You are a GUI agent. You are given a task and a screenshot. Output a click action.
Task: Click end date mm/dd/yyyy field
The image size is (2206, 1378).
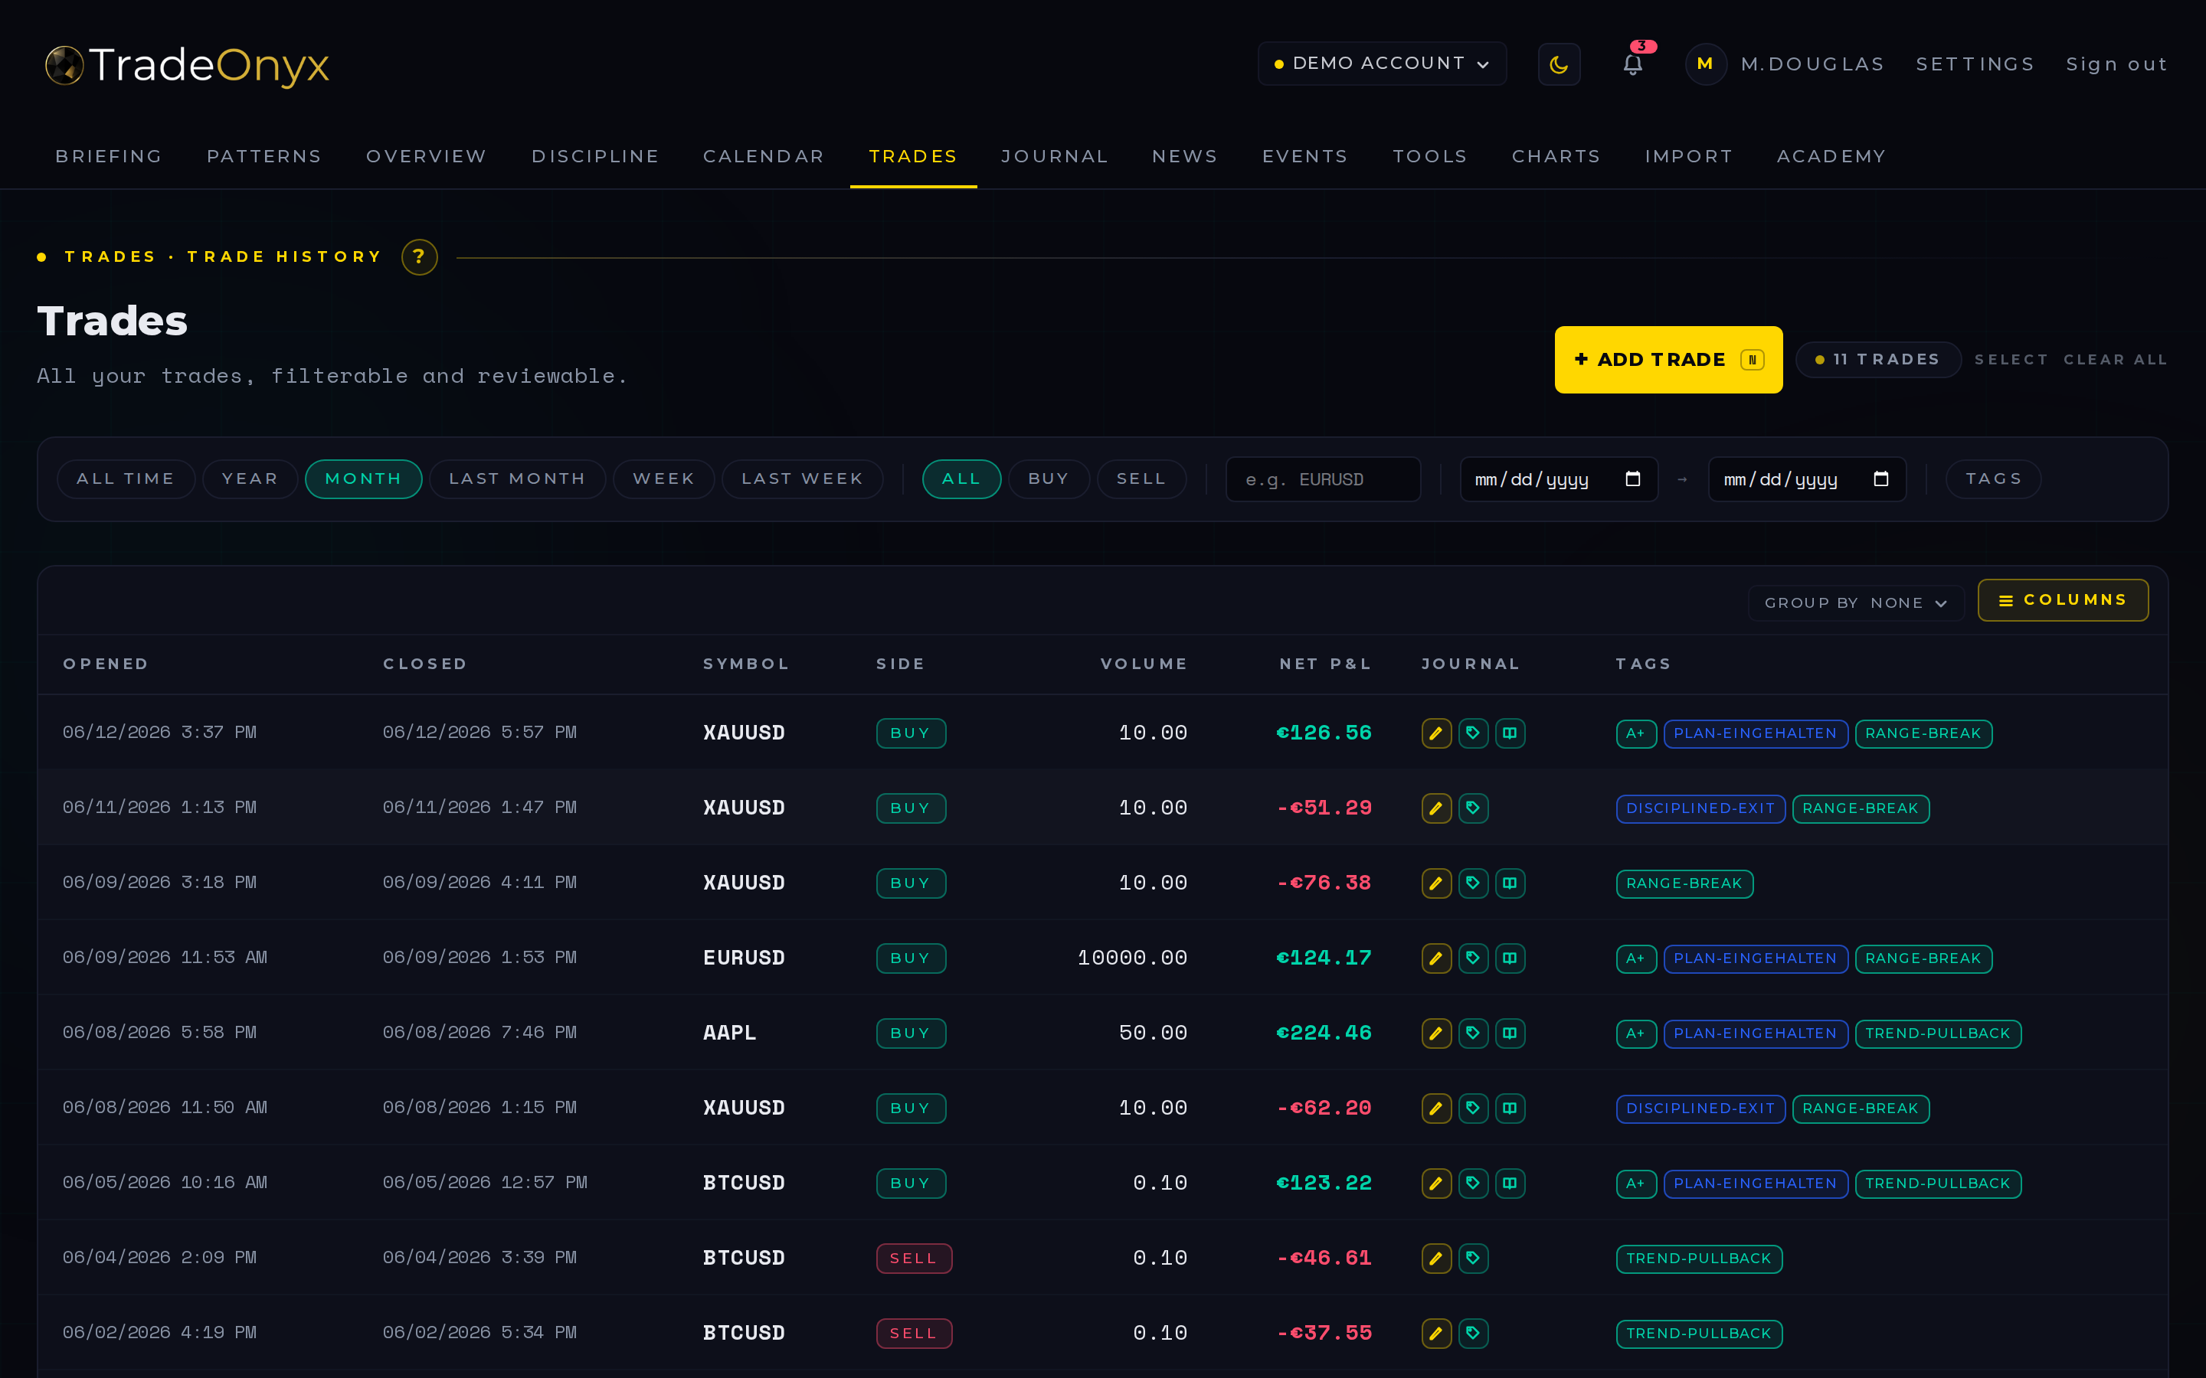click(x=1807, y=479)
